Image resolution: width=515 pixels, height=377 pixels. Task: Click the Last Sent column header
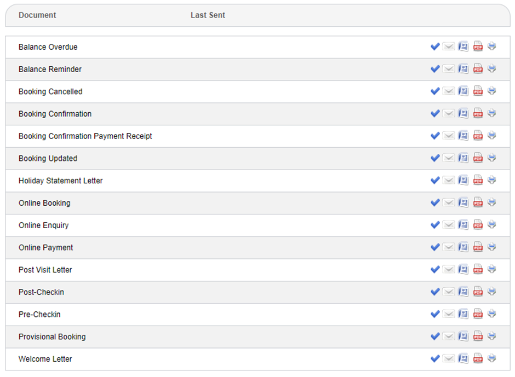(208, 15)
